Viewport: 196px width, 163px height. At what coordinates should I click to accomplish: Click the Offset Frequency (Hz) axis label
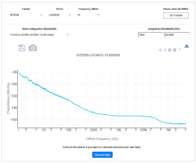pyautogui.click(x=102, y=139)
